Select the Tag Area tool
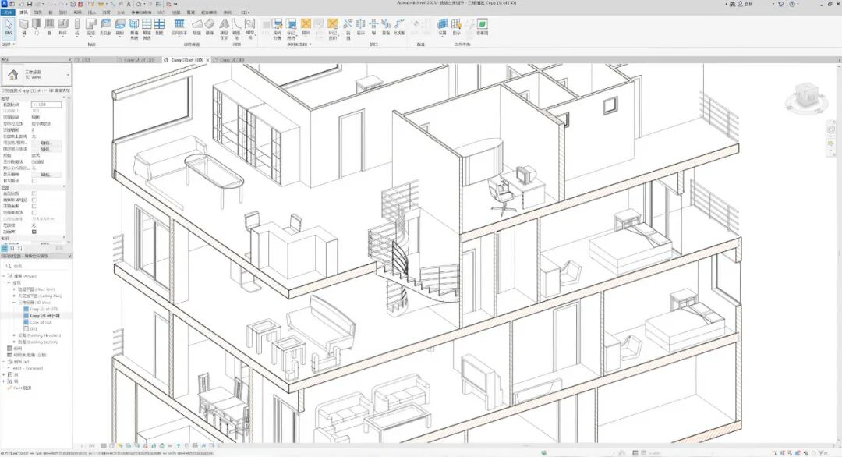 pyautogui.click(x=333, y=28)
